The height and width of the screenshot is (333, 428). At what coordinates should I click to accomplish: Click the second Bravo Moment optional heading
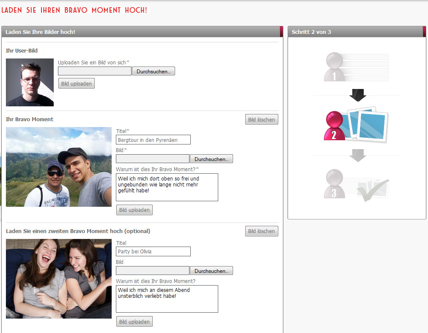(78, 231)
